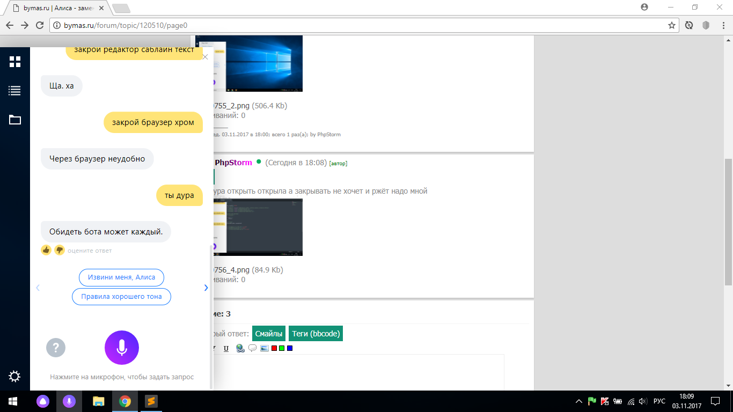Click the "Правила хорошего тона" suggestion
Image resolution: width=733 pixels, height=412 pixels.
[121, 296]
